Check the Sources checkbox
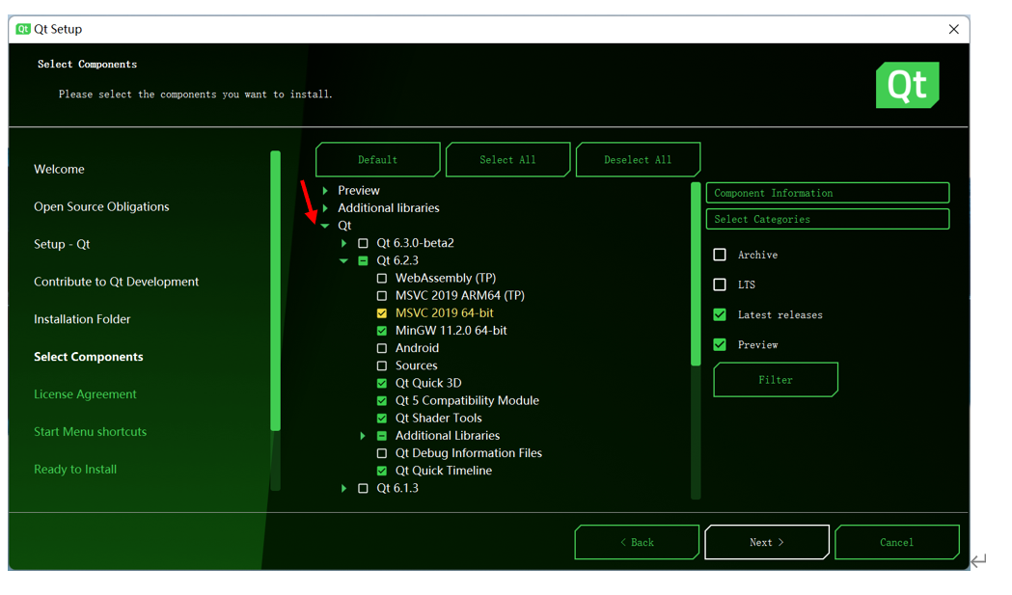The width and height of the screenshot is (1012, 595). coord(381,365)
